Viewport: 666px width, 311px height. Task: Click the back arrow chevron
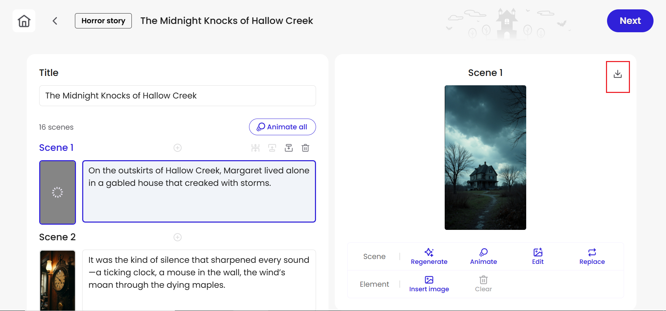(55, 21)
